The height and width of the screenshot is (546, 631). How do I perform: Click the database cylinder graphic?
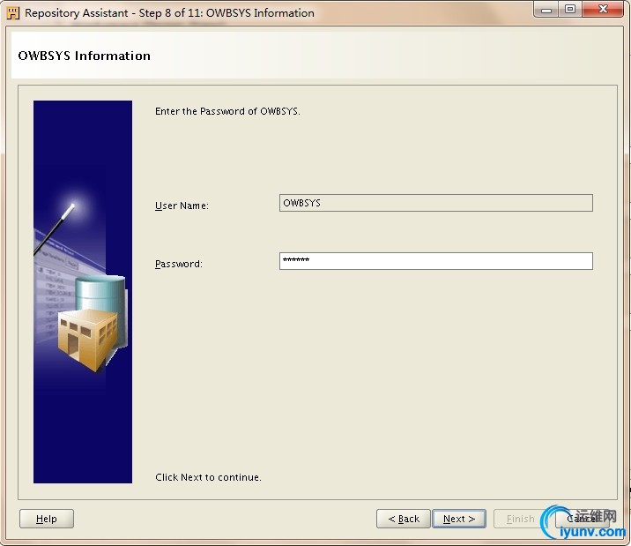(100, 293)
